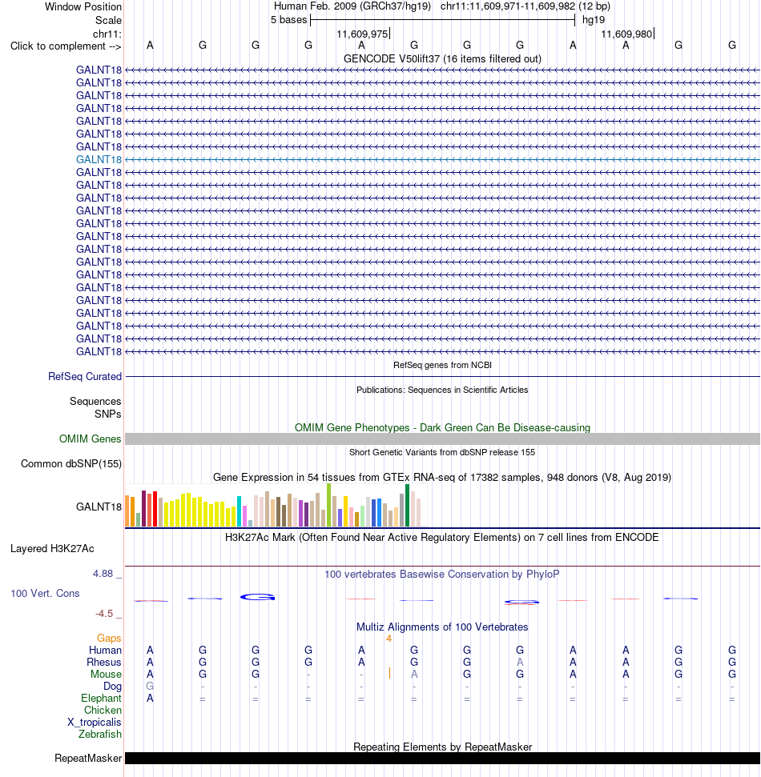Screen dimensions: 761x777
Task: Click the A base in the Elephant row
Action: tap(150, 699)
